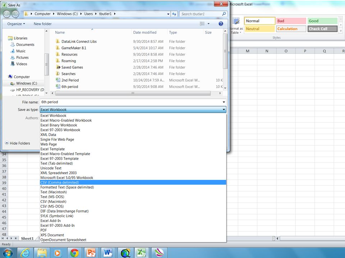Click the Format as Table icon
Image resolution: width=345 pixels, height=258 pixels.
[x=236, y=21]
